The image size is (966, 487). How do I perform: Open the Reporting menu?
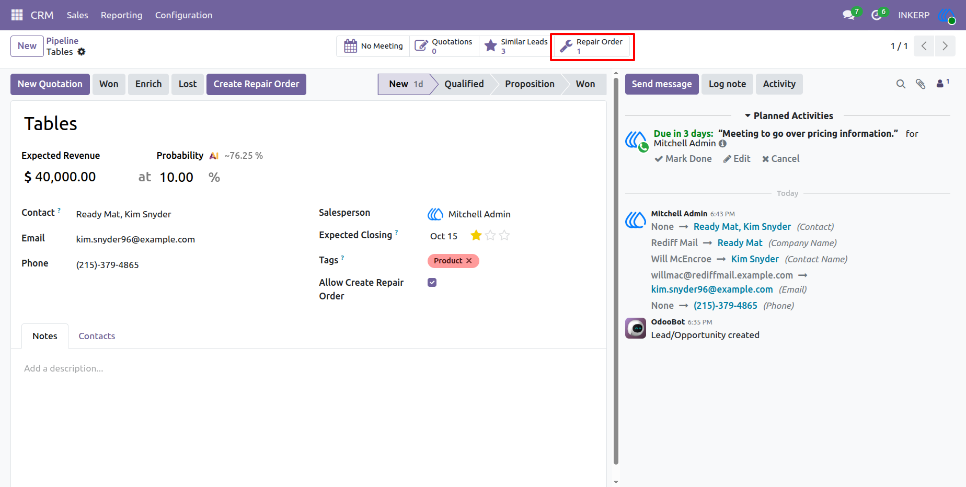point(121,15)
